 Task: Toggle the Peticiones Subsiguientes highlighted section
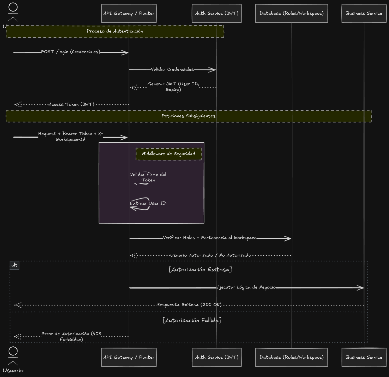(x=188, y=116)
